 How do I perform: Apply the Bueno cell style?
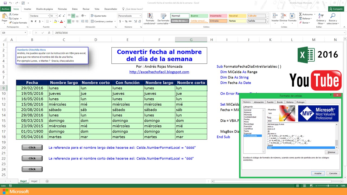click(199, 16)
